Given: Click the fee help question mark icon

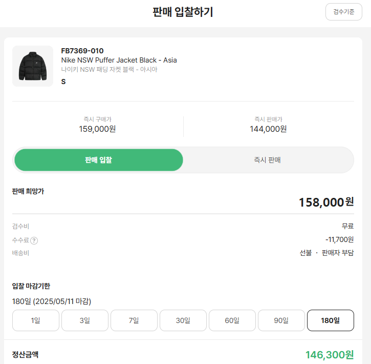Looking at the screenshot, I should [34, 240].
